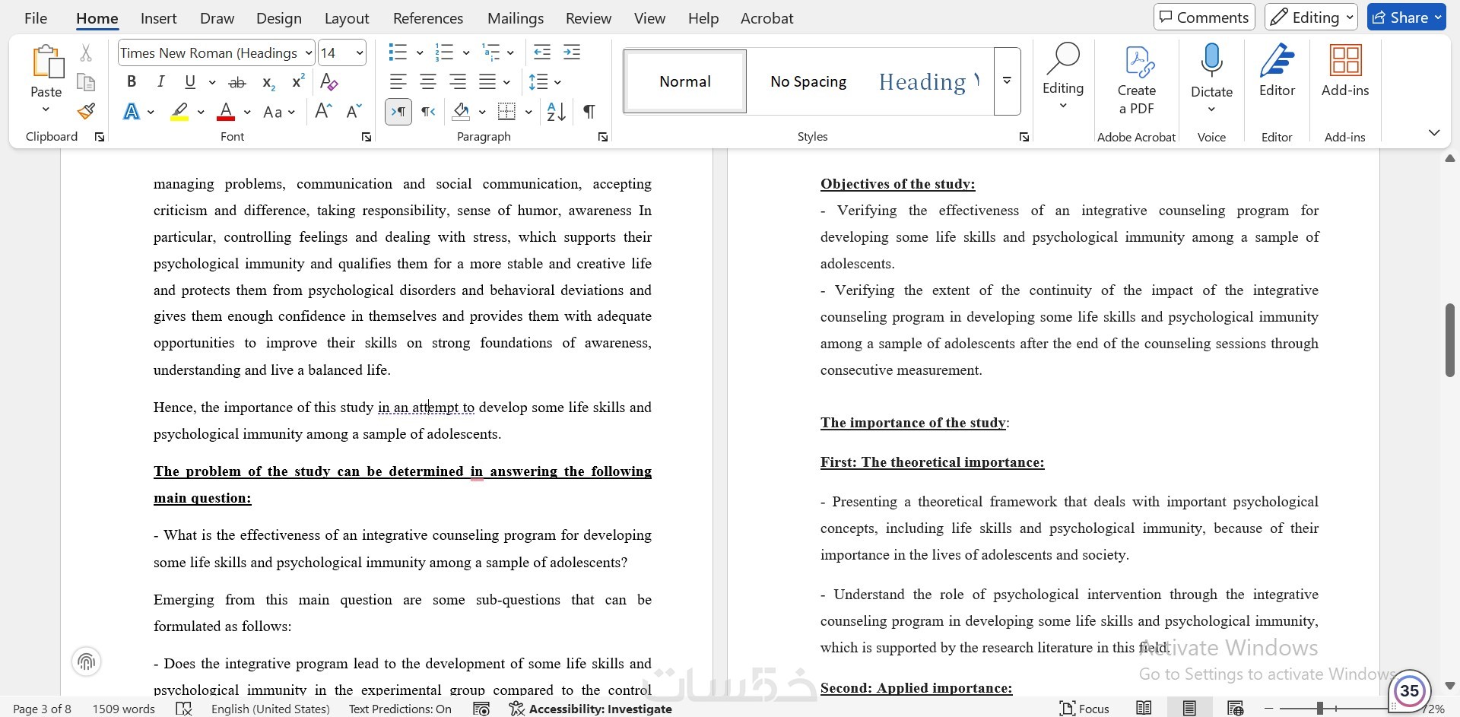Toggle show paragraph marks
Image resolution: width=1460 pixels, height=717 pixels.
[x=589, y=112]
